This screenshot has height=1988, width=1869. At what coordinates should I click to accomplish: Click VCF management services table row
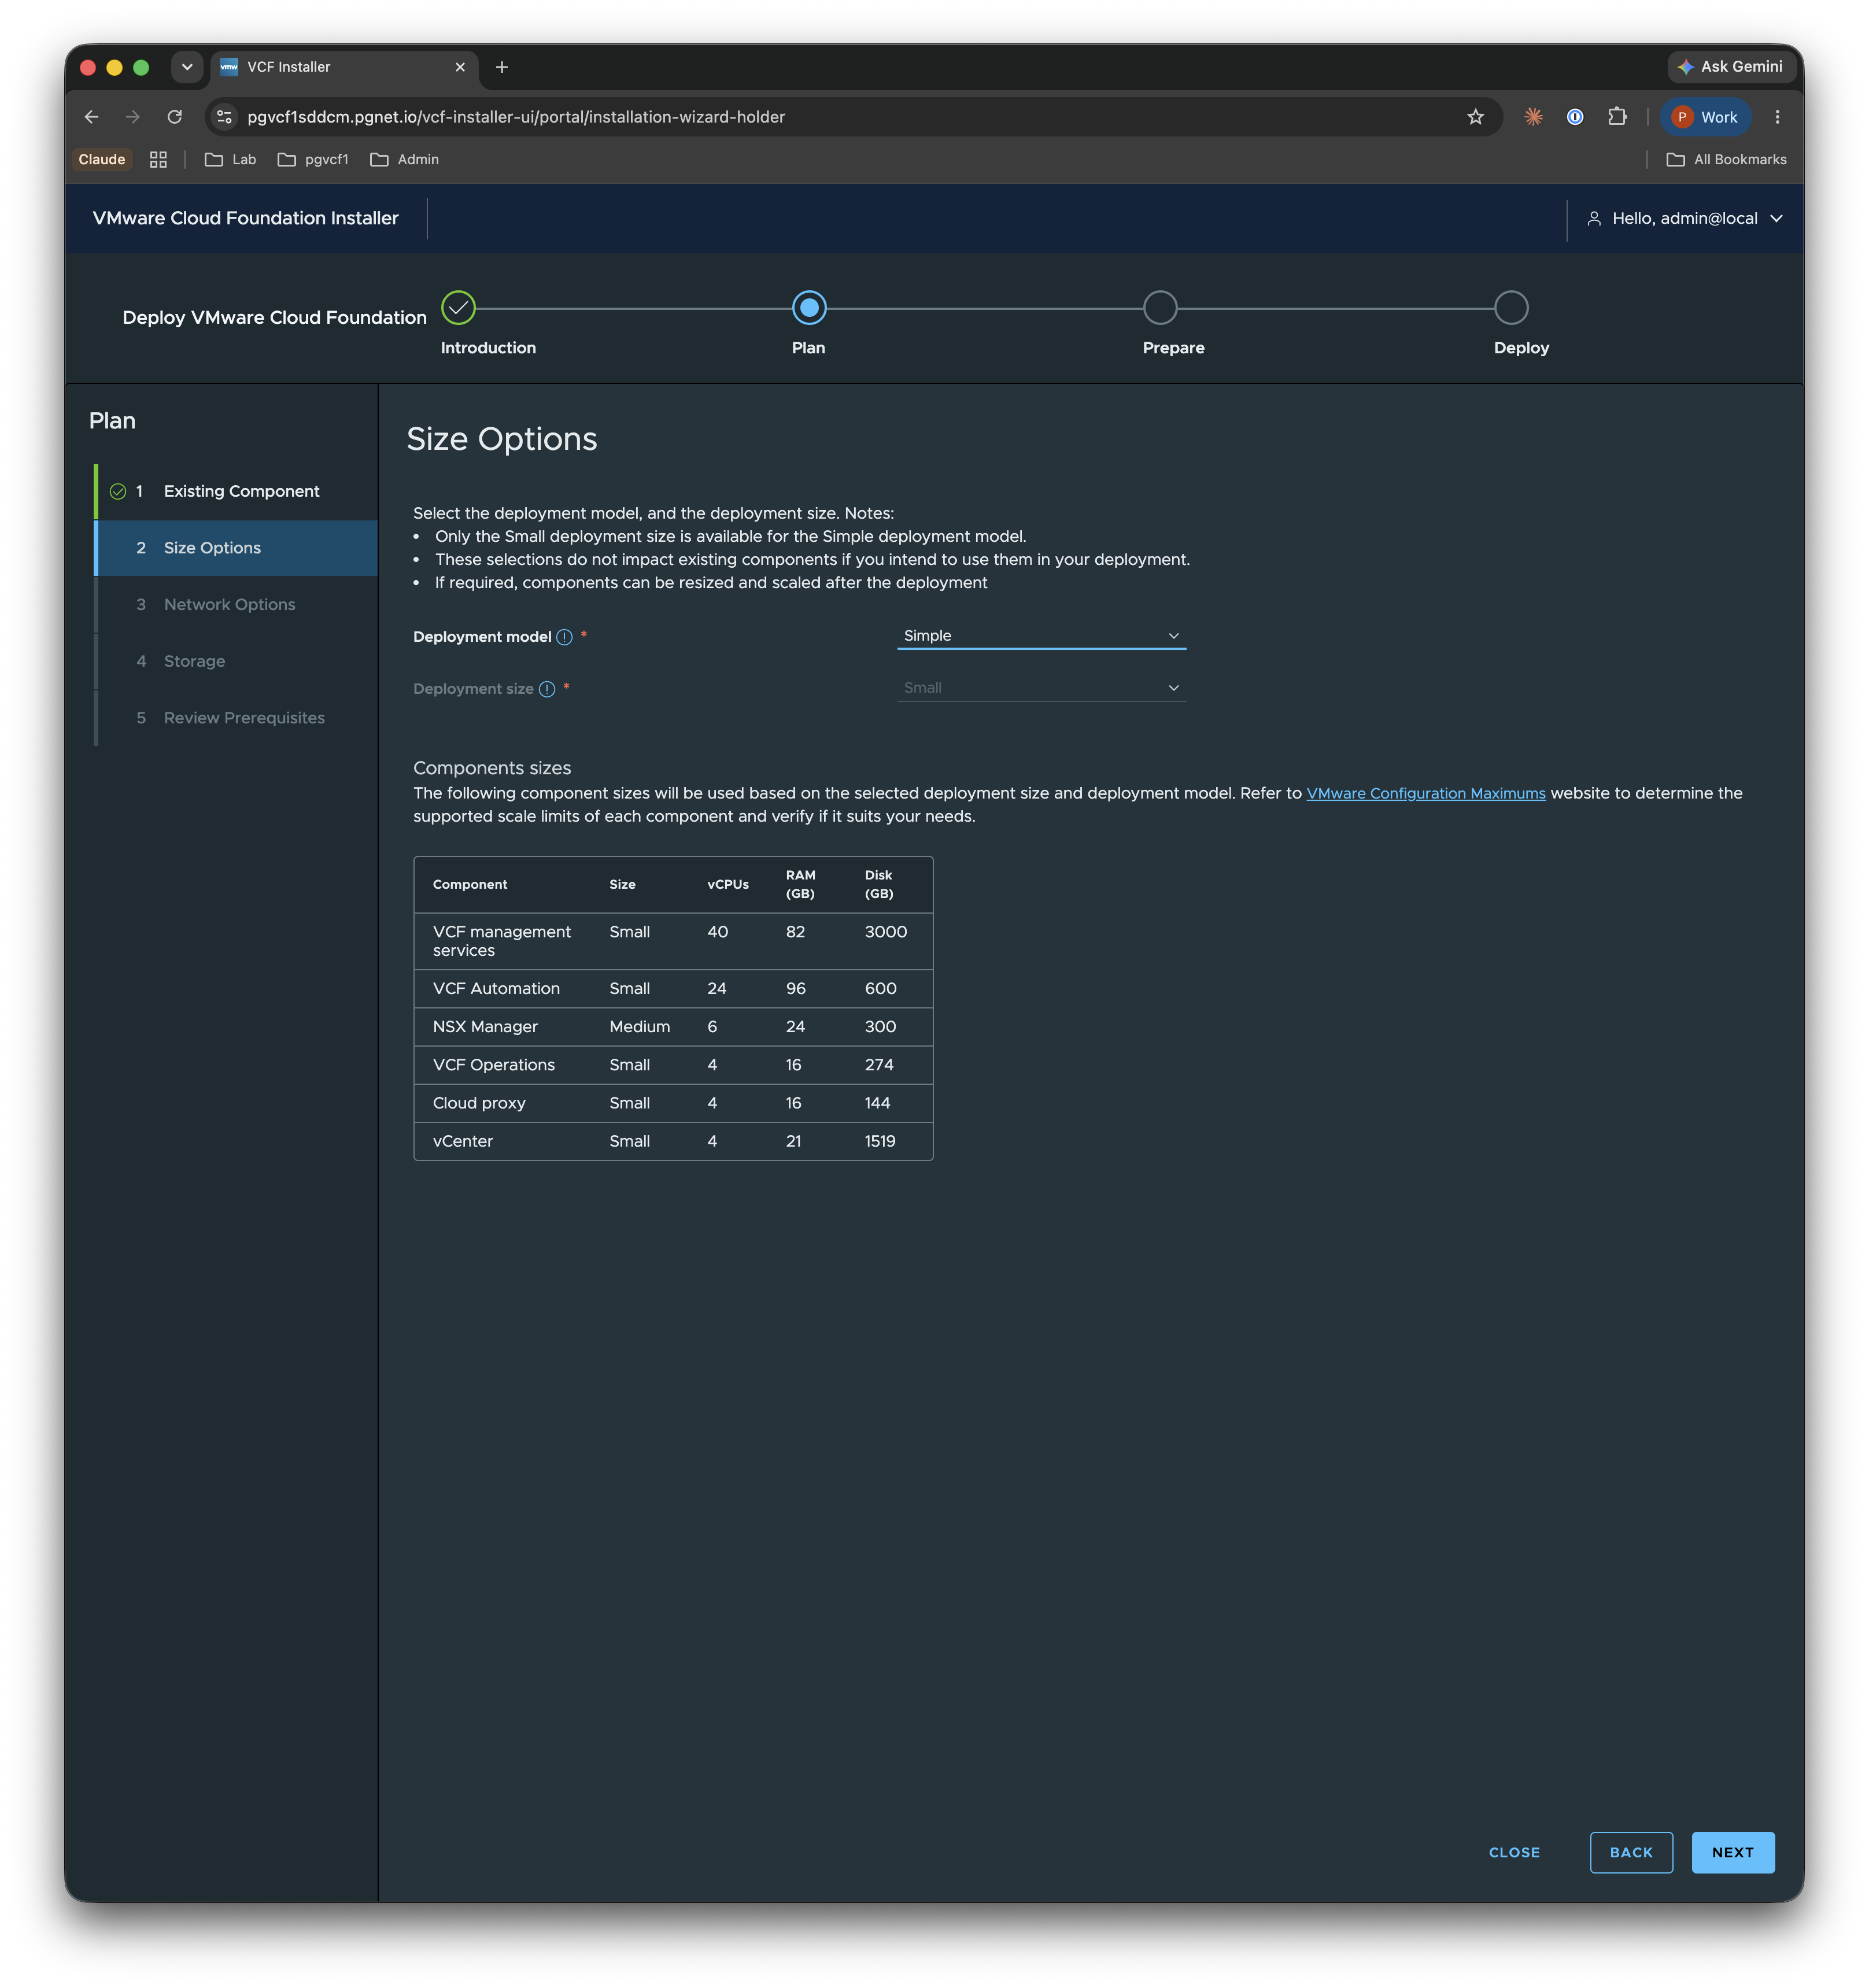tap(673, 941)
